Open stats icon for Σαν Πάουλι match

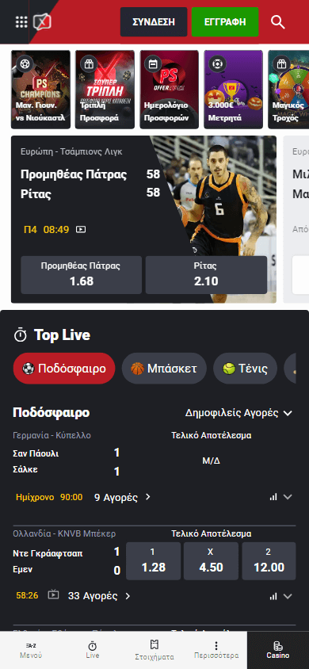273,497
